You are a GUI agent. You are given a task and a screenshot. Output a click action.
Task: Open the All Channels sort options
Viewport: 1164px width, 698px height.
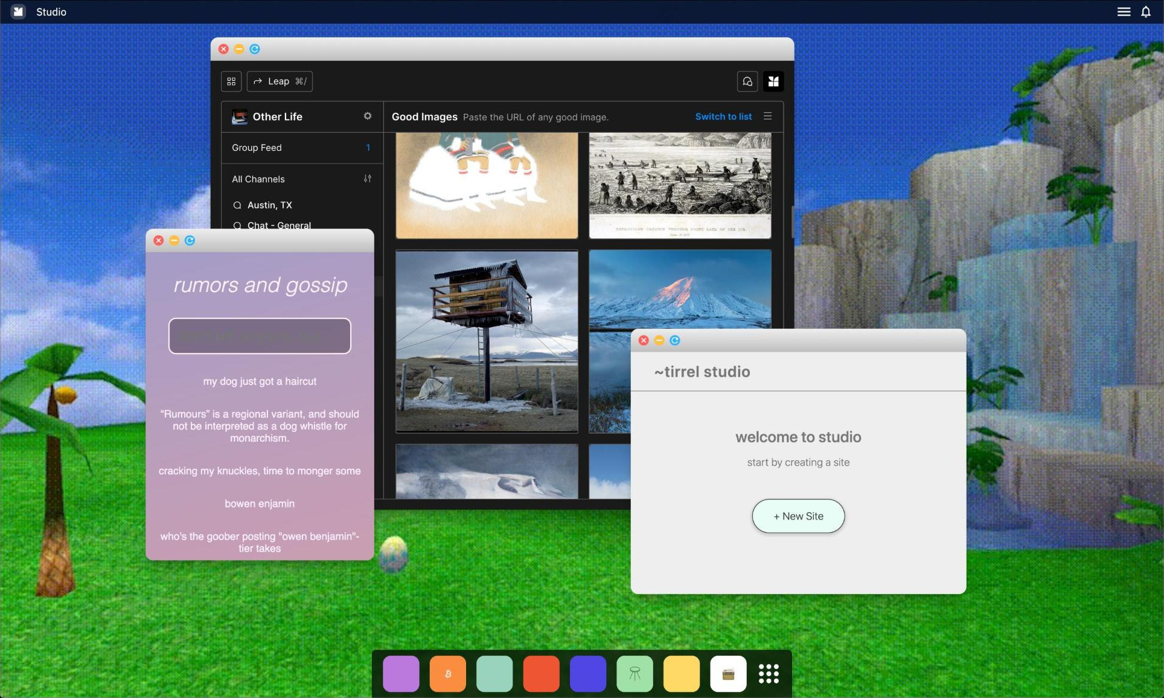[367, 179]
